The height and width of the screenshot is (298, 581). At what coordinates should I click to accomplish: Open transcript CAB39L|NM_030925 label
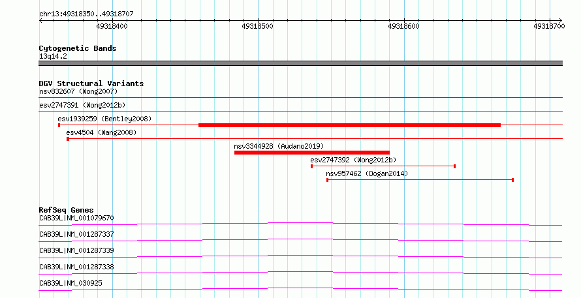[71, 283]
